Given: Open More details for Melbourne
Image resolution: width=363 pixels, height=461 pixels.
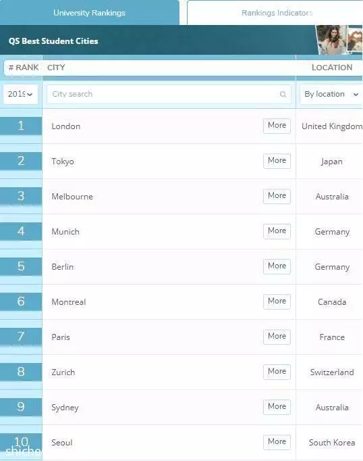Looking at the screenshot, I should pos(277,196).
